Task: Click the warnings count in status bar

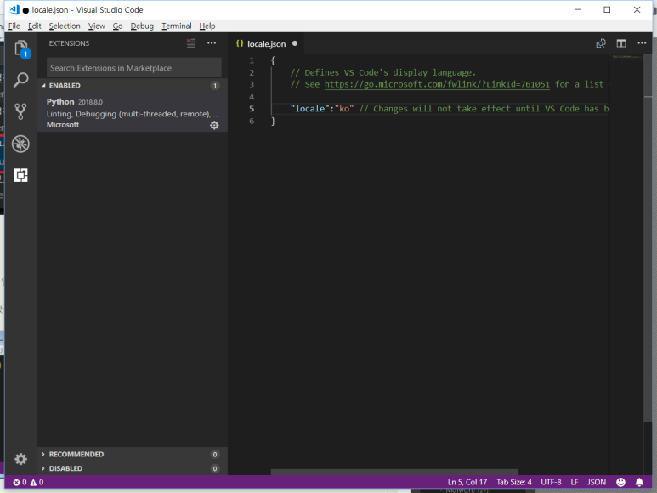Action: click(37, 482)
